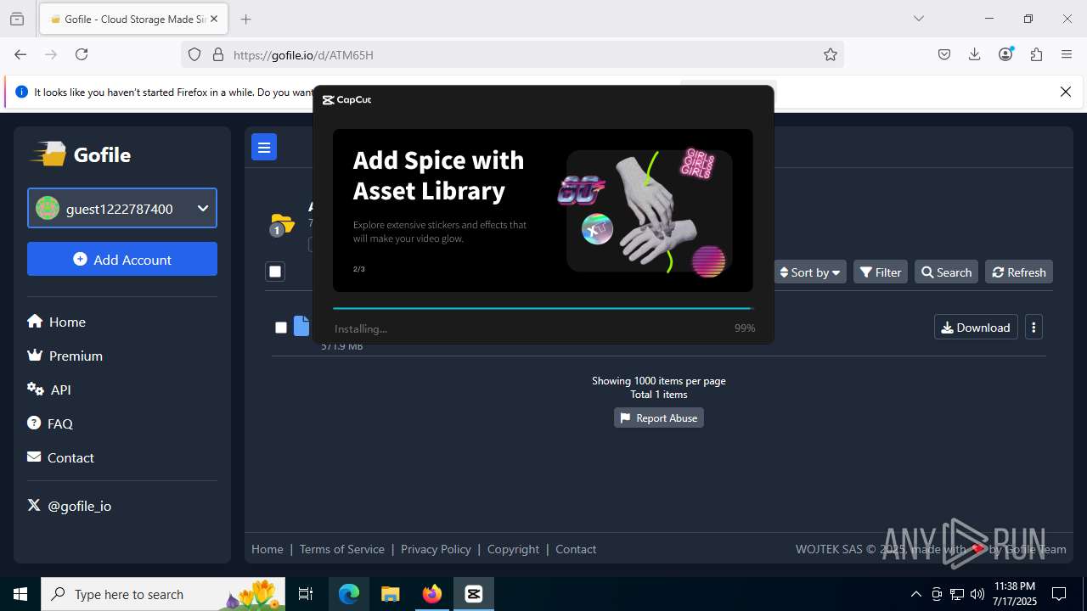Click the Search button in the toolbar
The image size is (1087, 611).
pos(946,272)
